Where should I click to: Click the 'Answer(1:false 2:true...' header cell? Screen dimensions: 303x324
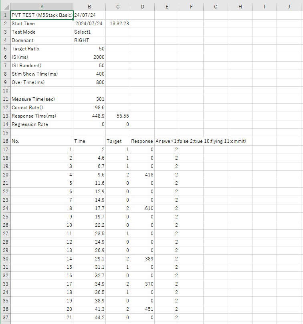tap(167, 141)
